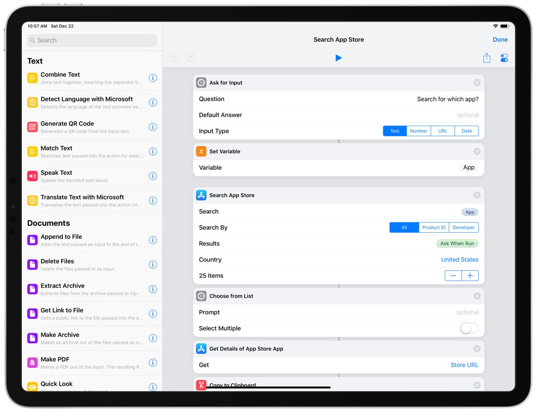The width and height of the screenshot is (537, 413).
Task: Tap the undo arrow icon
Action: pos(174,58)
